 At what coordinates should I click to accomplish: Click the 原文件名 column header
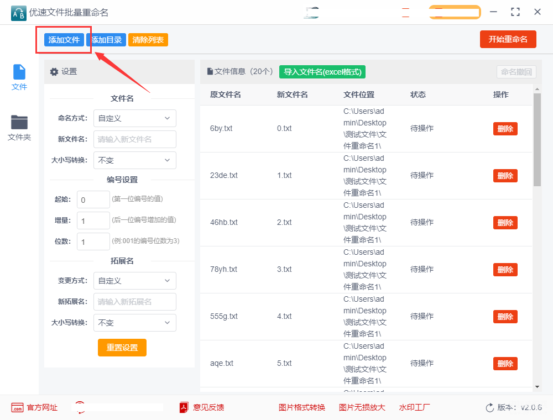tap(226, 95)
